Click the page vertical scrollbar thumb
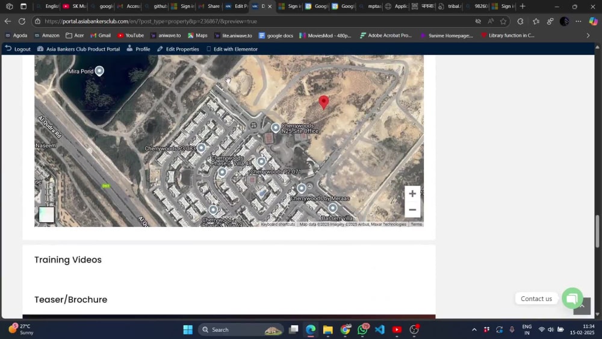The image size is (602, 339). pos(597,231)
